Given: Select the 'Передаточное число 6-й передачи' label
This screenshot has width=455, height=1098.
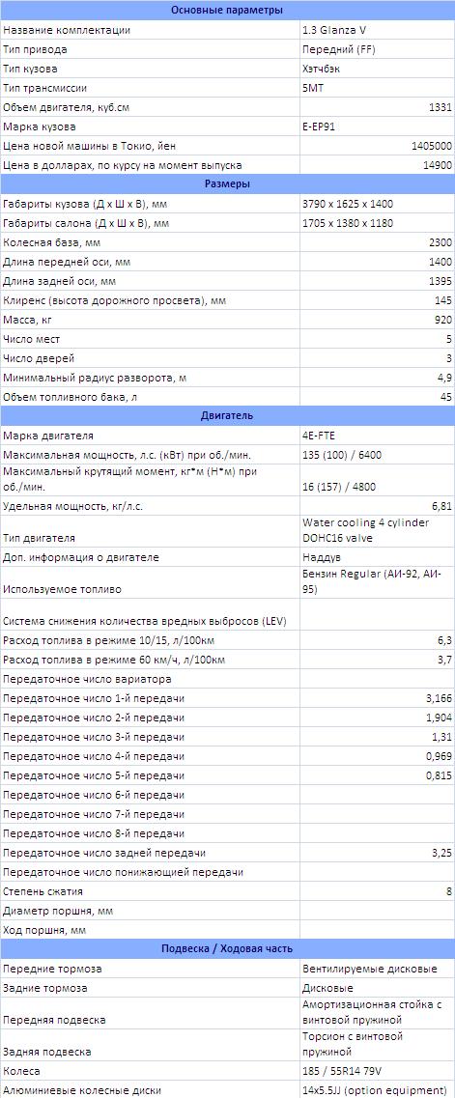Looking at the screenshot, I should (94, 795).
